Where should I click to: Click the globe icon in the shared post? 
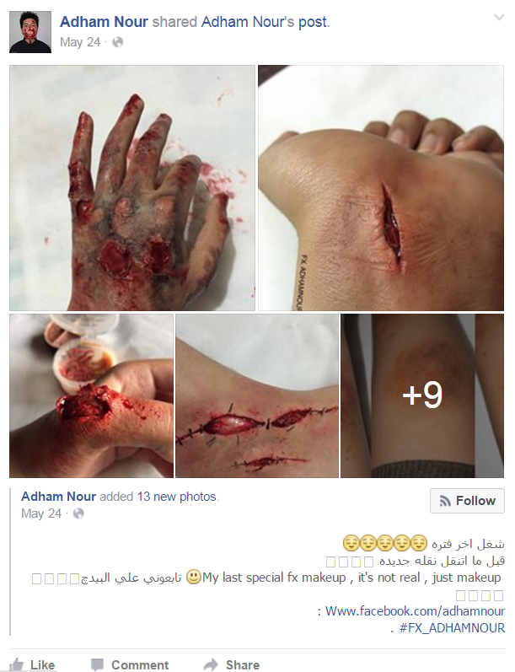pos(78,513)
